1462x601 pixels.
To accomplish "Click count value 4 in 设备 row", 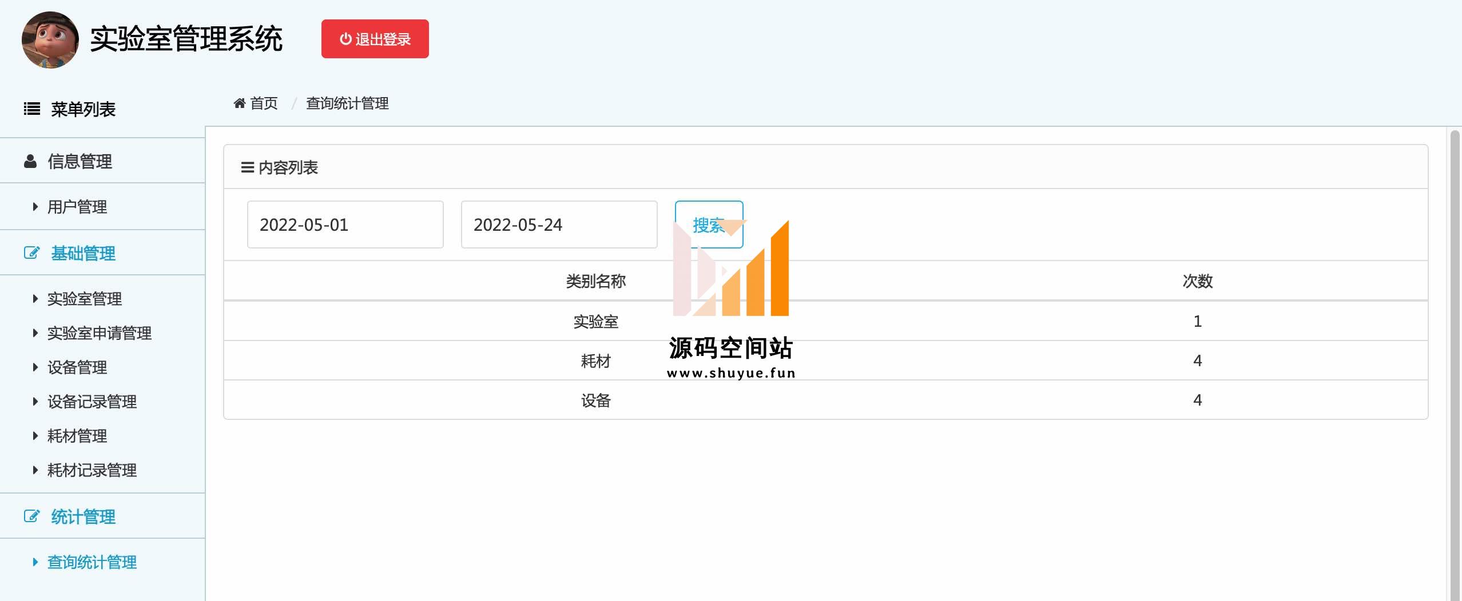I will point(1197,400).
